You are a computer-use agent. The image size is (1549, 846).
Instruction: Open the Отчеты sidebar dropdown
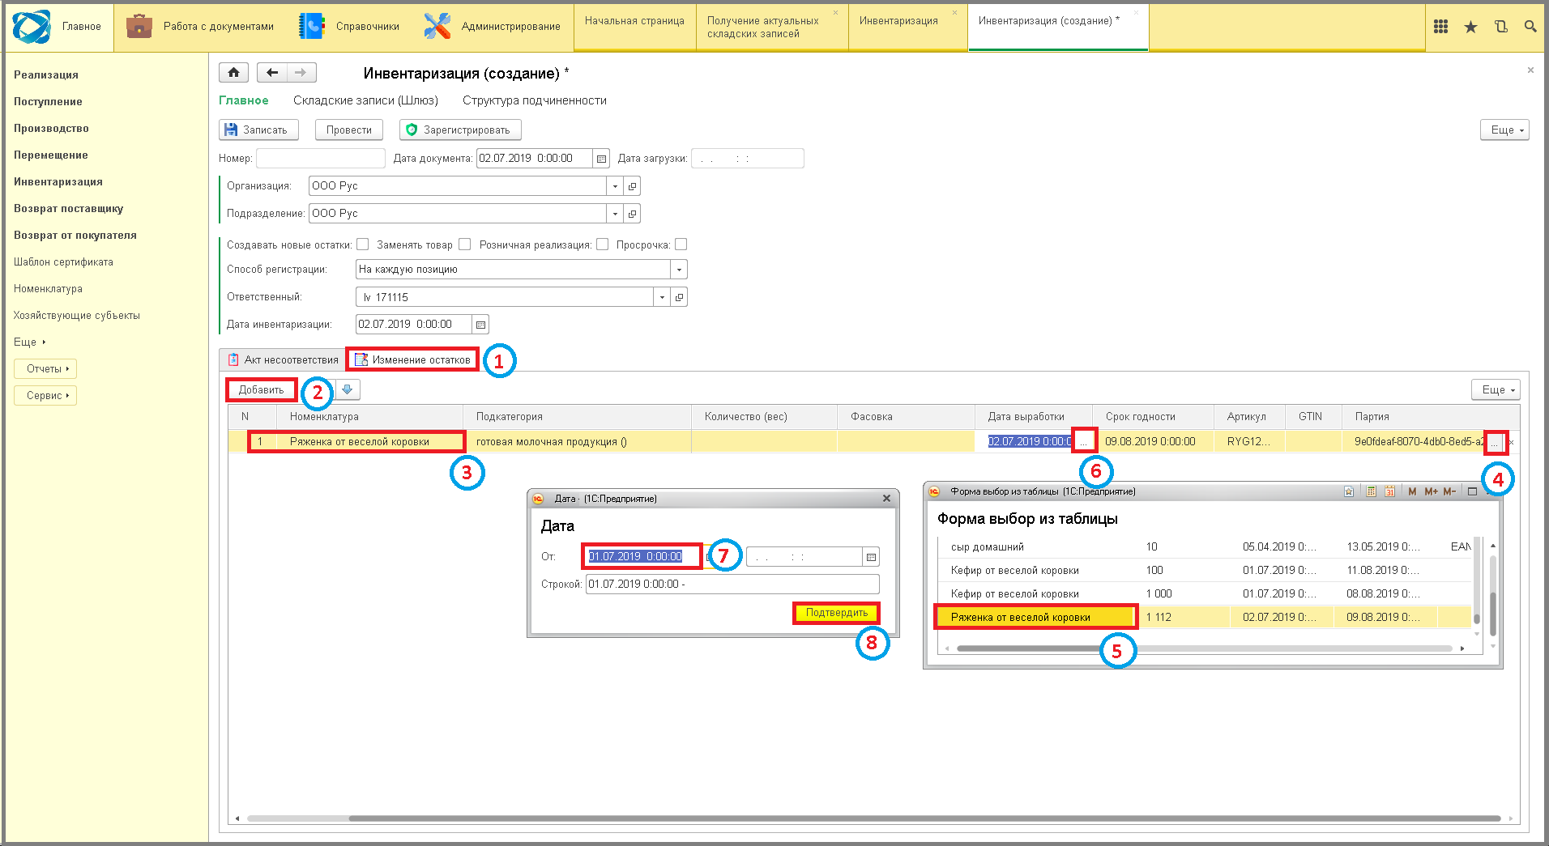[45, 369]
